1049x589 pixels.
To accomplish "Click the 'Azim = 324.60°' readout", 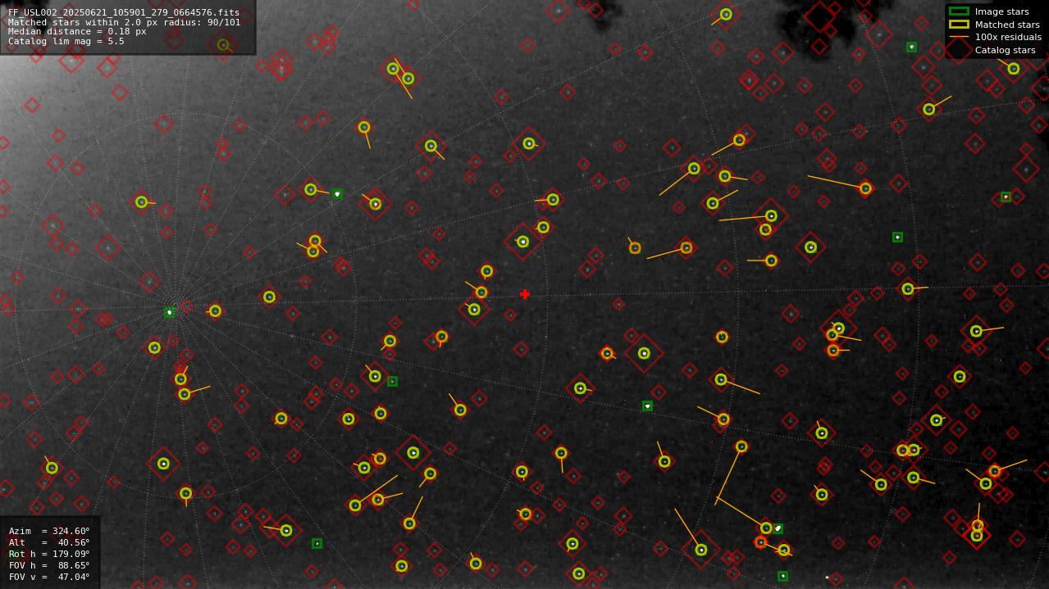I will [49, 531].
